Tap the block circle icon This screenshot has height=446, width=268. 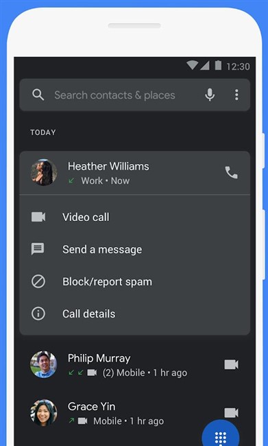tap(38, 281)
